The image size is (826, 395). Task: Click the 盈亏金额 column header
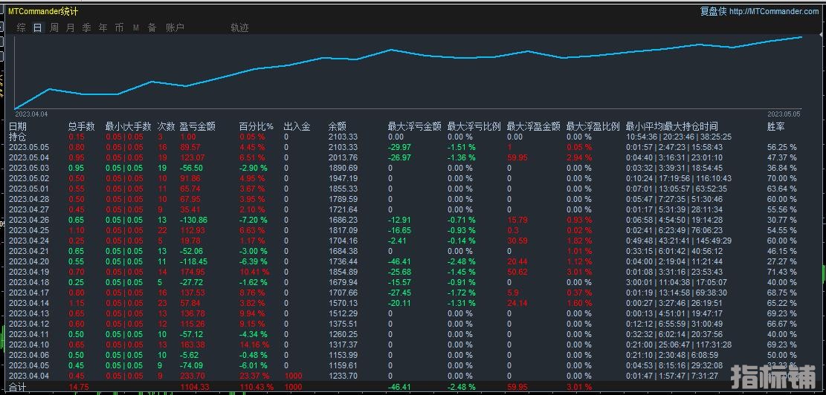(198, 126)
